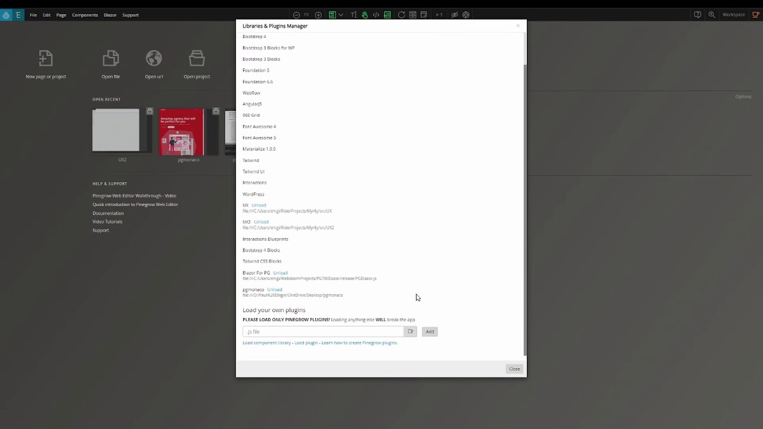Unload the pgmonaco plugin

[x=274, y=290]
